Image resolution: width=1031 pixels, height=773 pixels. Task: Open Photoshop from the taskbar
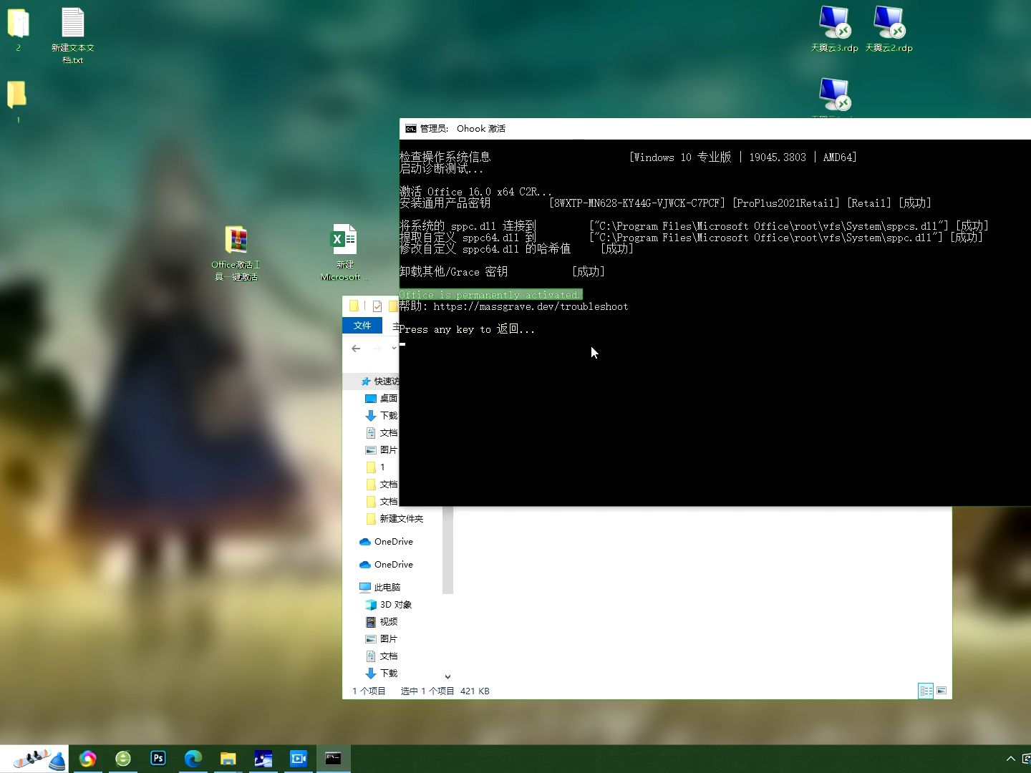pos(158,758)
